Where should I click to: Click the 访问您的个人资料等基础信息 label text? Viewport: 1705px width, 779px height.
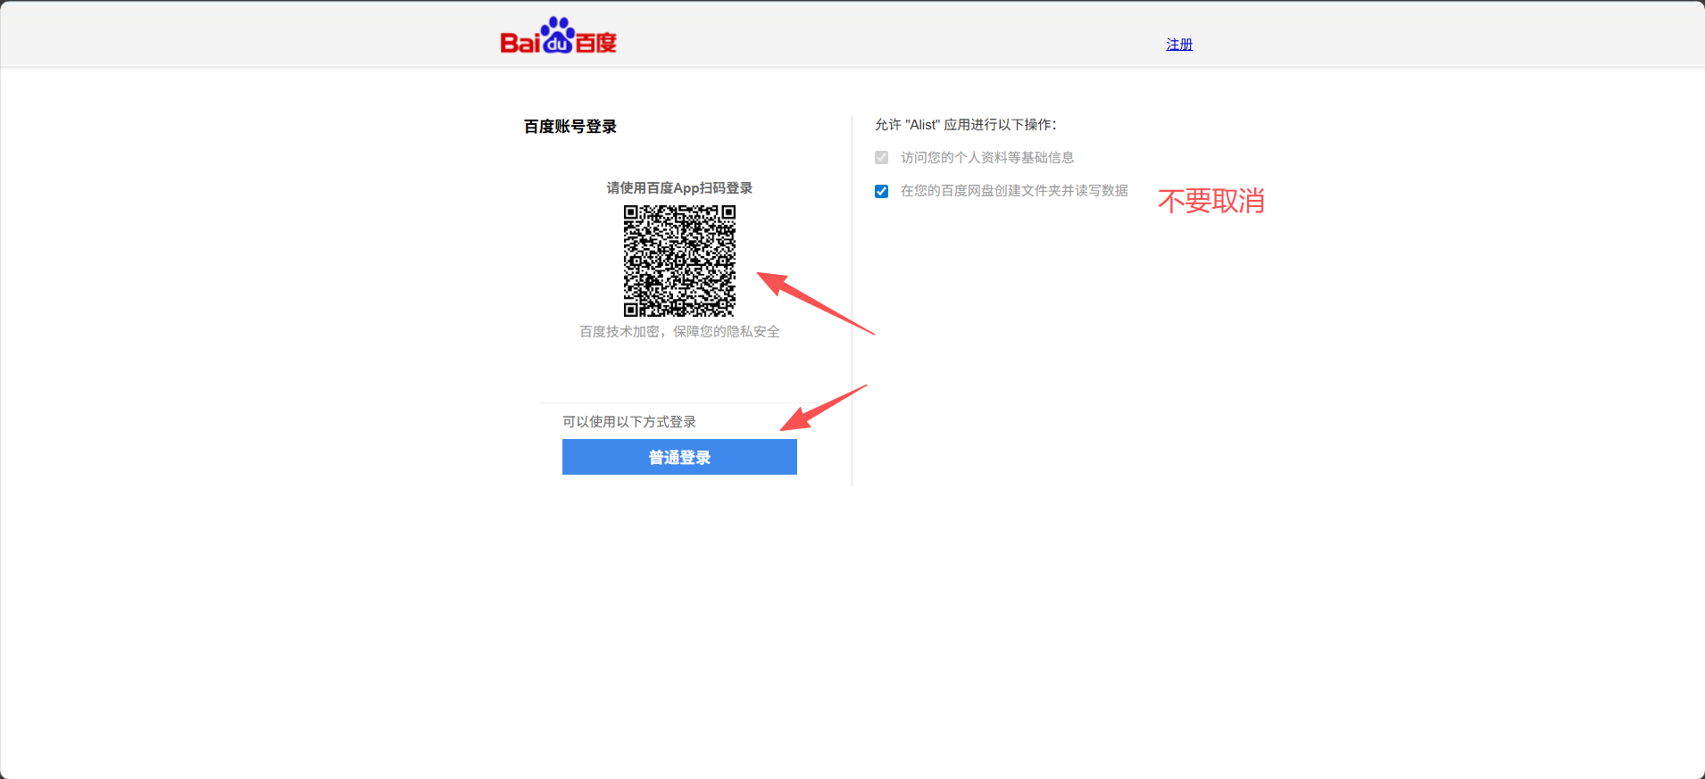[x=987, y=158]
